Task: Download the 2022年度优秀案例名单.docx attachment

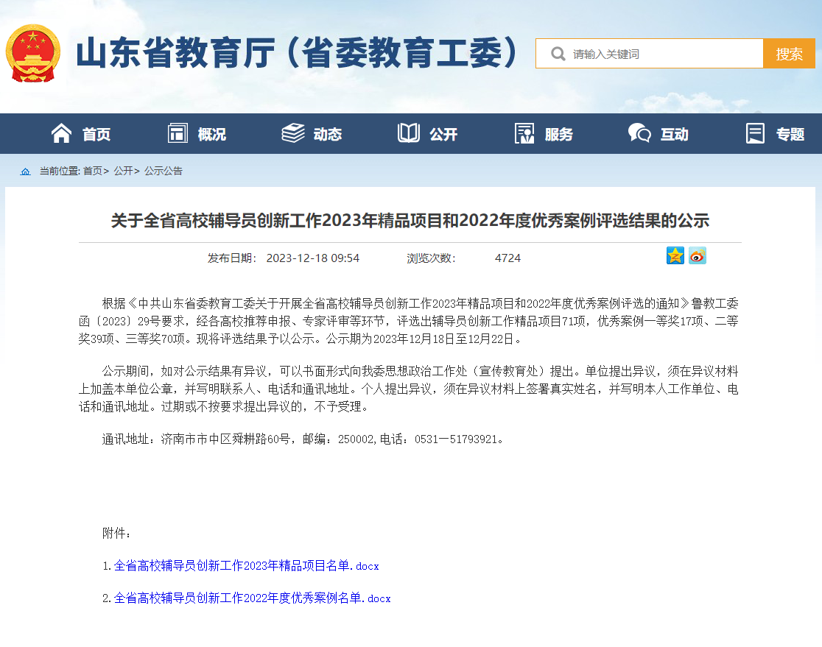Action: click(252, 598)
